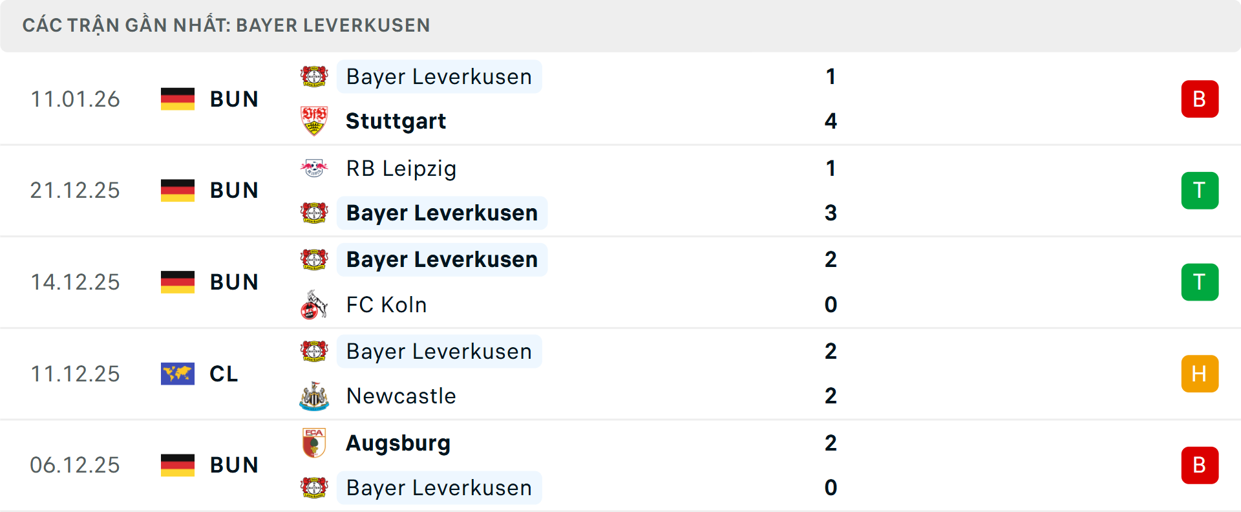Open the BUN league label on 21.12.25 row
1241x512 pixels.
pos(234,190)
